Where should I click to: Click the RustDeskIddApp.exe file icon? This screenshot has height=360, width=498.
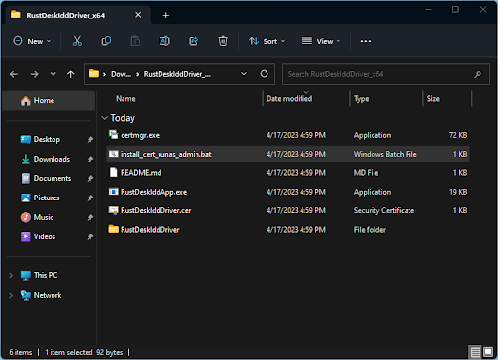click(x=113, y=192)
